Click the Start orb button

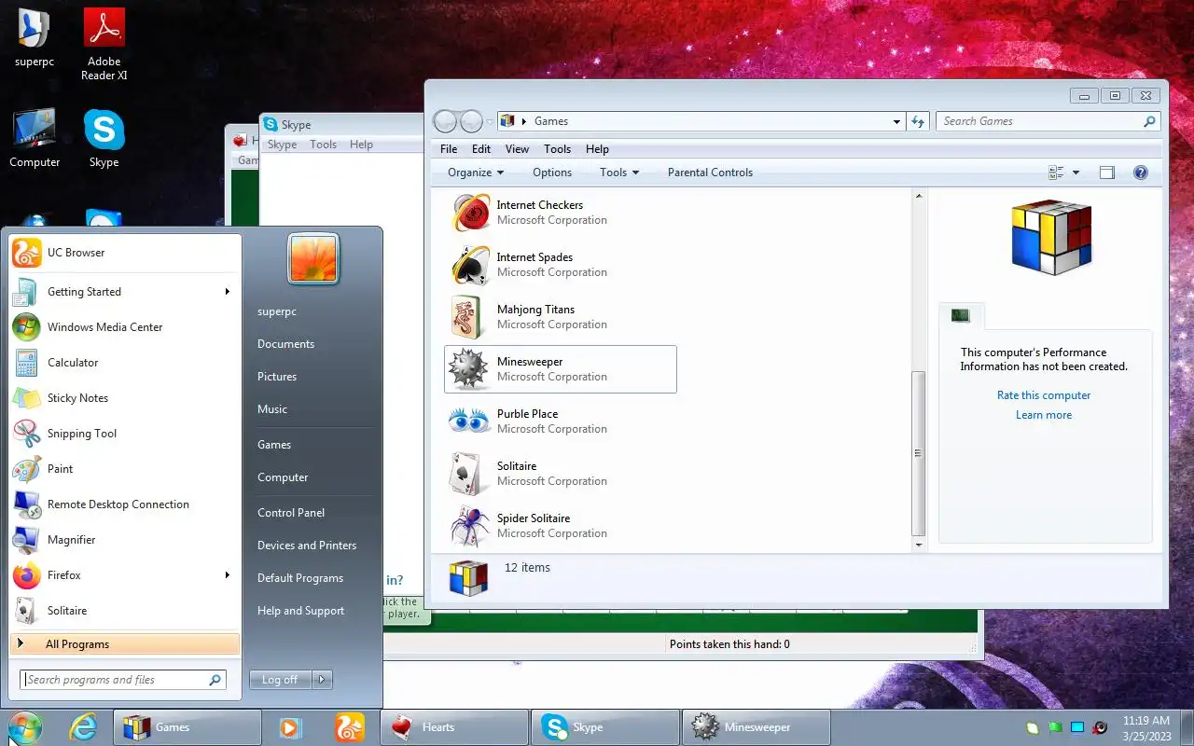[24, 727]
